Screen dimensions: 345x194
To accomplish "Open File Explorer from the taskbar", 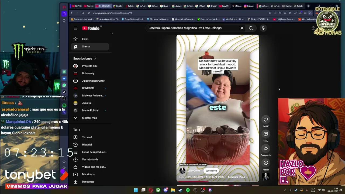I will 173,190.
